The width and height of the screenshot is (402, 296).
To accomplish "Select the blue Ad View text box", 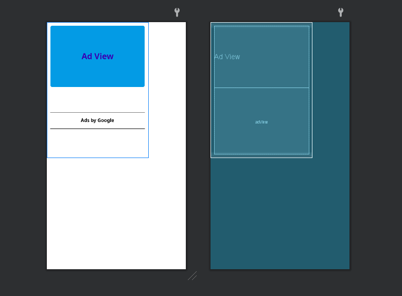I will click(97, 56).
